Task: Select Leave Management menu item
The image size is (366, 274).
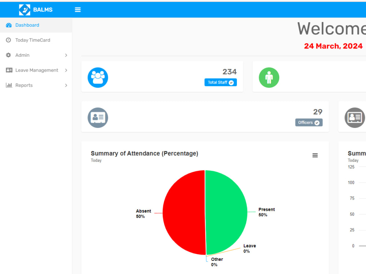Action: tap(36, 70)
